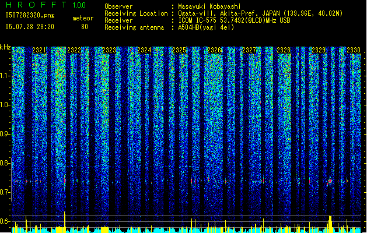Click the 2321 time marker
The image size is (367, 233).
pyautogui.click(x=39, y=50)
